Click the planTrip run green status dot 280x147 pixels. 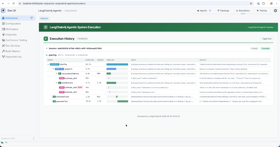[47, 55]
